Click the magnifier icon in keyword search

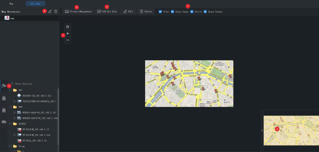pos(12,84)
